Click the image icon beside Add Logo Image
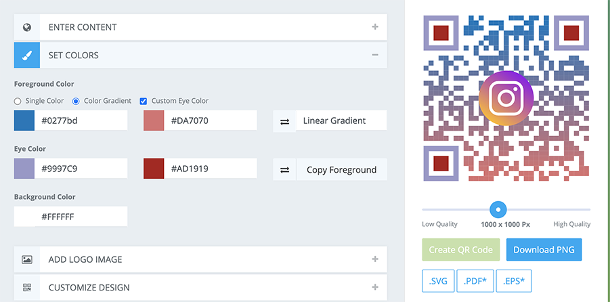Screen dimensions: 610x302 [x=27, y=259]
